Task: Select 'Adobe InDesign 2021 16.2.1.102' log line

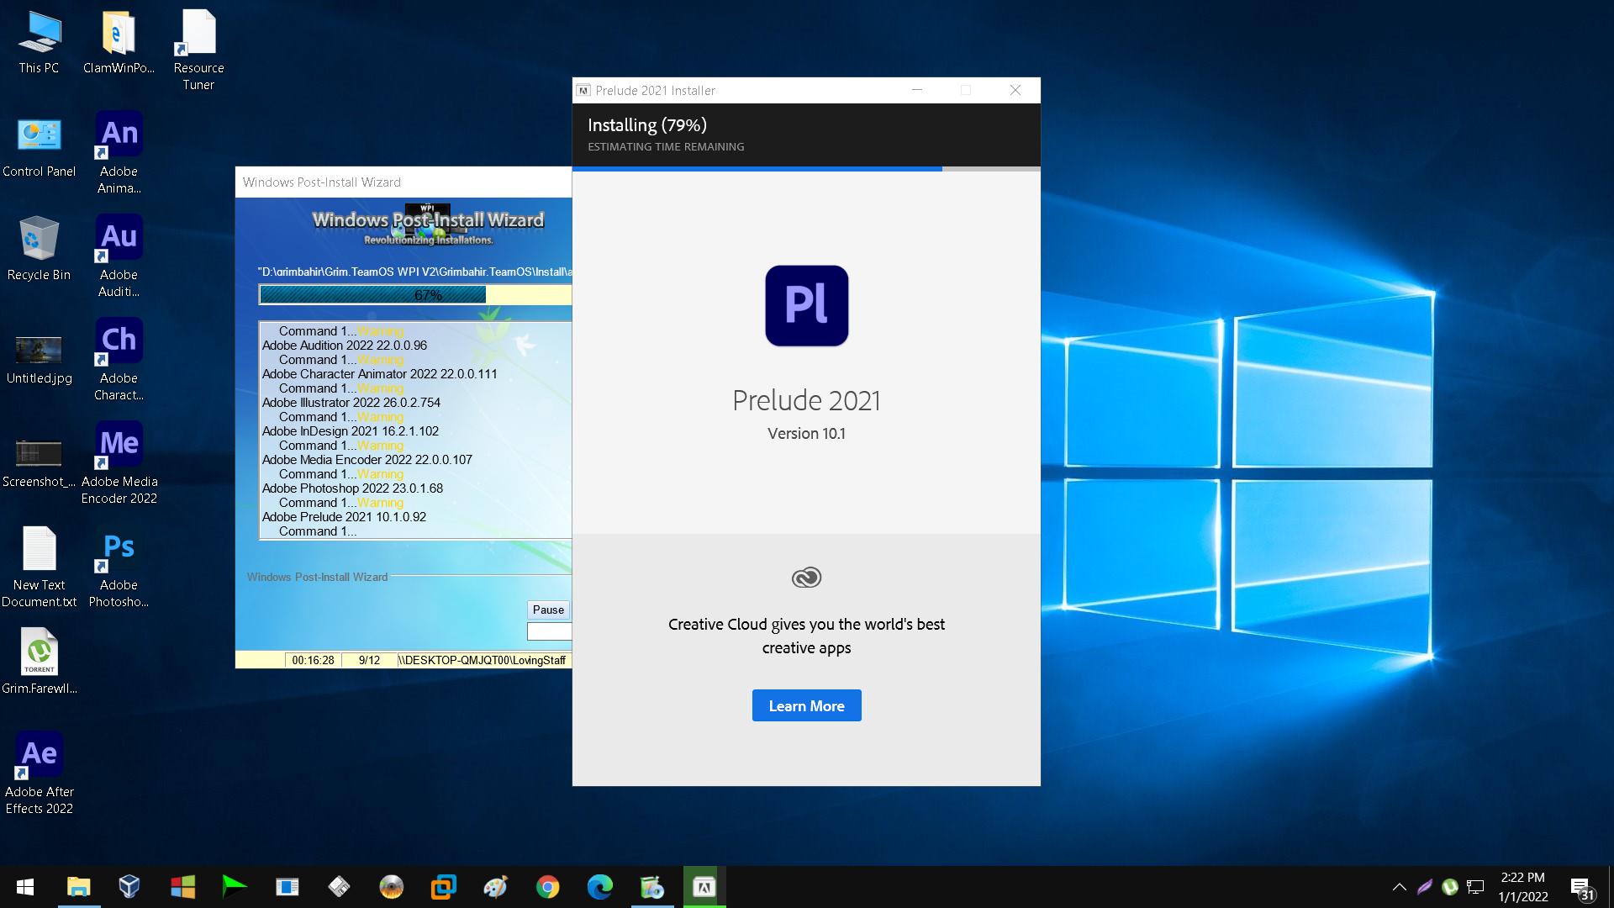Action: coord(351,431)
